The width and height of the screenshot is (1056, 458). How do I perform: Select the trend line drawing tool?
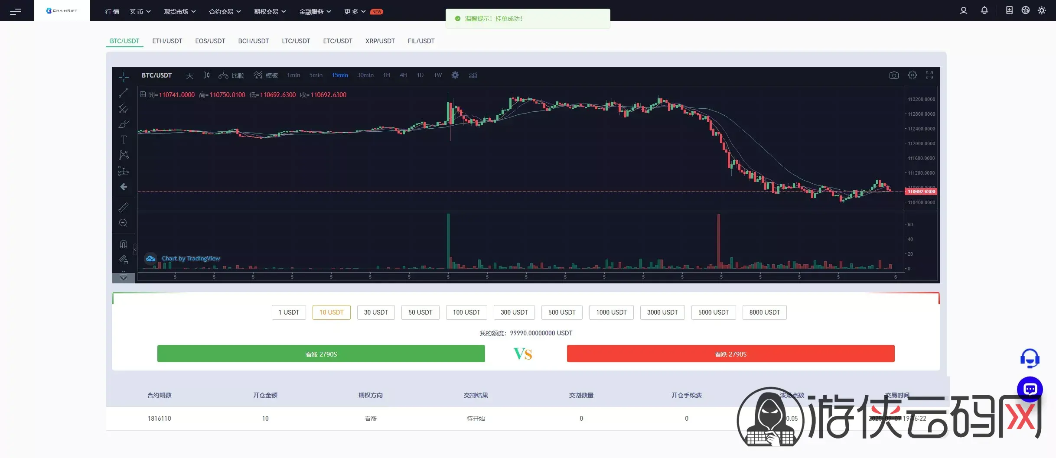tap(124, 93)
